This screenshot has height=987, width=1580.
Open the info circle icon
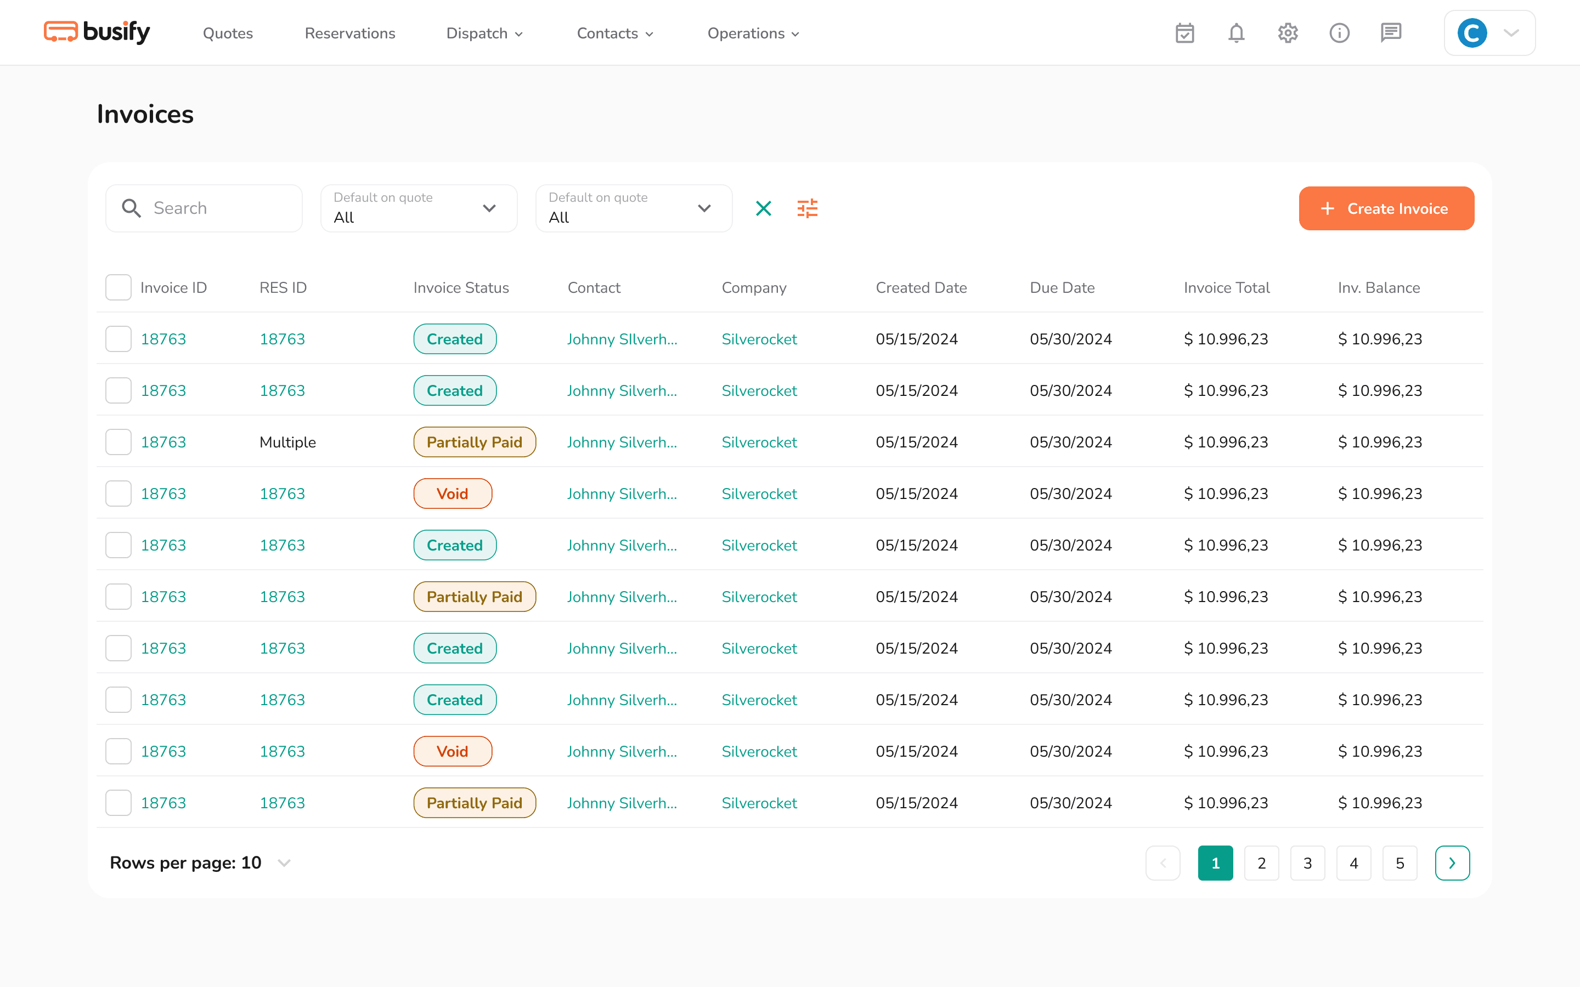1339,33
